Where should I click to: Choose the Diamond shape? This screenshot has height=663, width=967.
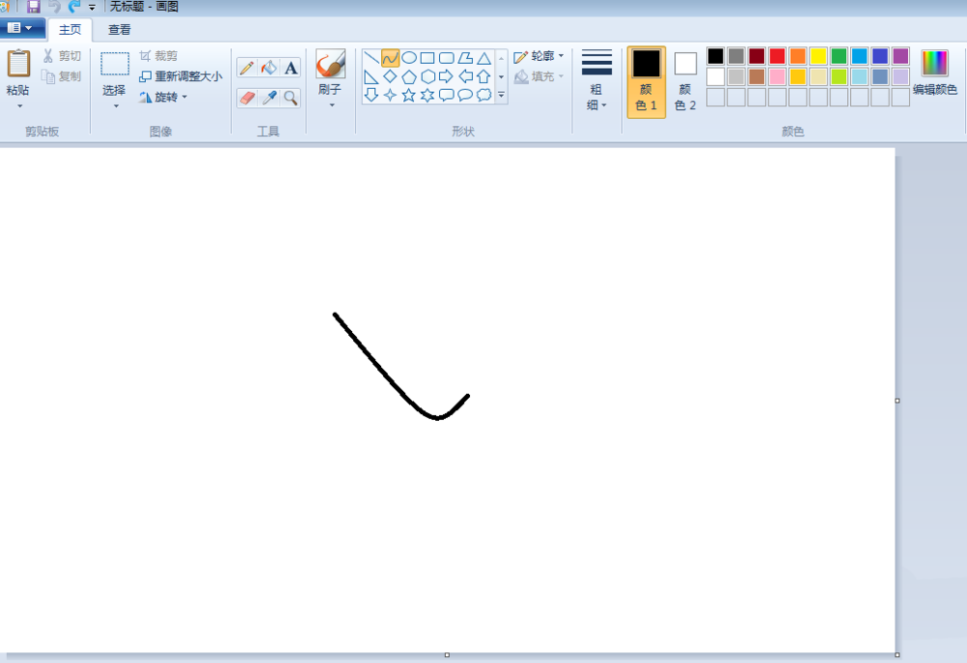[390, 76]
